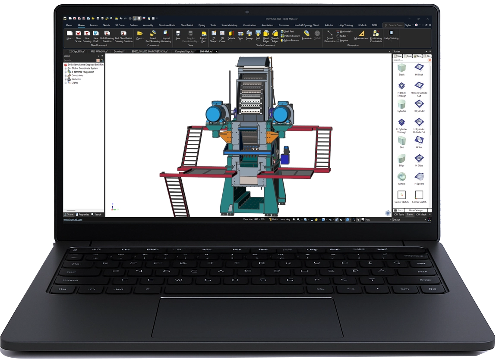Image resolution: width=496 pixels, height=359 pixels.
Task: Click the New Draft icon
Action: 96,34
